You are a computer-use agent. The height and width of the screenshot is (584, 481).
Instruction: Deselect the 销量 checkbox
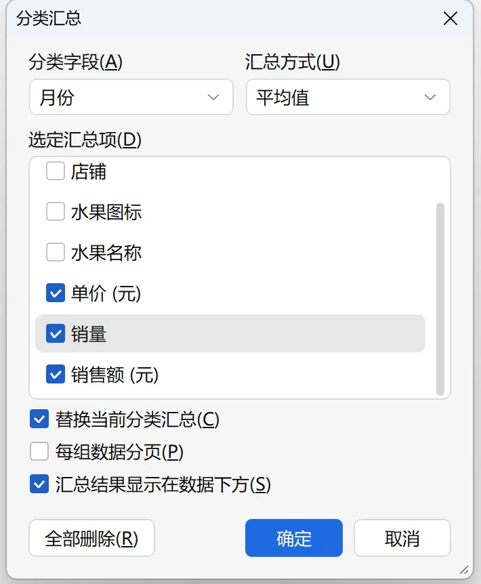tap(56, 333)
